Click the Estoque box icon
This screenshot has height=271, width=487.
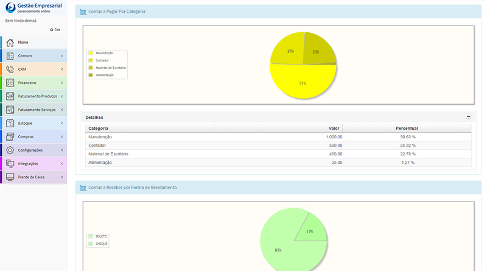tap(10, 123)
